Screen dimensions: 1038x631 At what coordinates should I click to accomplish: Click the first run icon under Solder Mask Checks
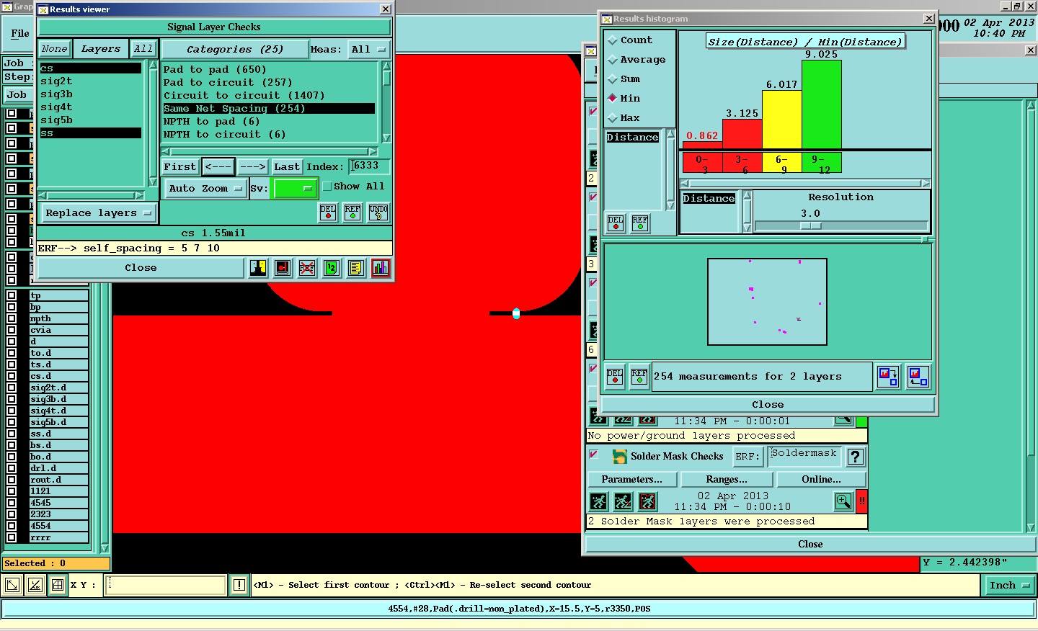pyautogui.click(x=599, y=501)
